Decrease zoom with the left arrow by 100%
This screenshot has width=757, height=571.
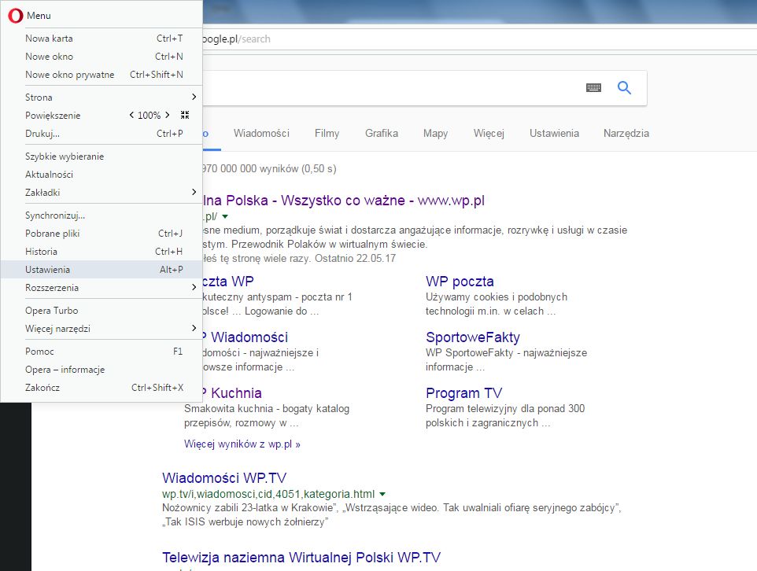click(131, 115)
